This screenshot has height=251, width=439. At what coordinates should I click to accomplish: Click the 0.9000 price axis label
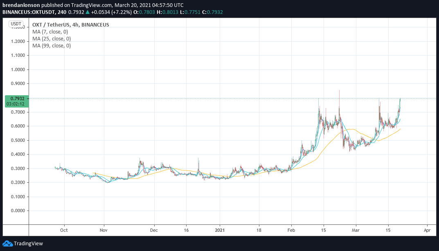tap(18, 84)
